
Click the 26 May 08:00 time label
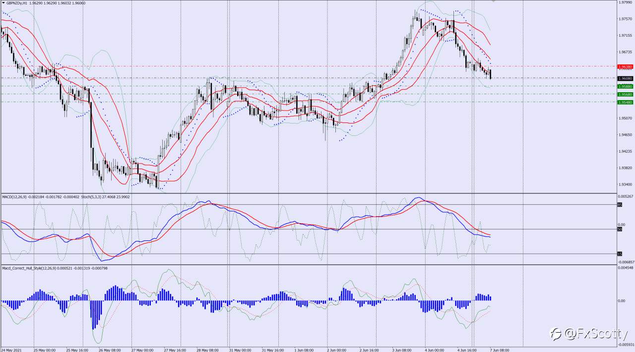tap(110, 349)
